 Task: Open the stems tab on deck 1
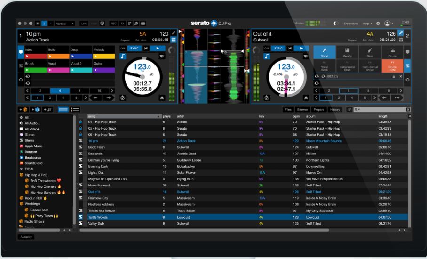(x=21, y=66)
